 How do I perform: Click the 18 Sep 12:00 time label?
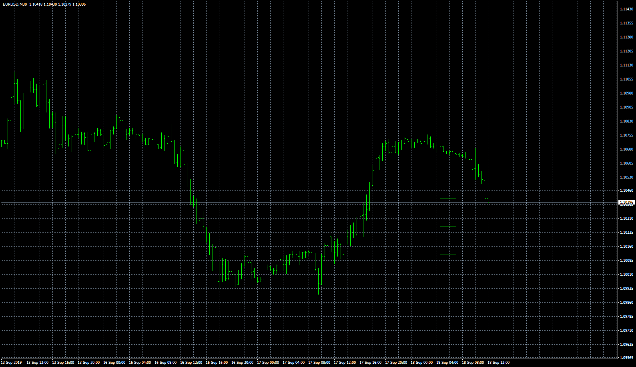pos(499,363)
